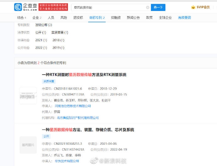This screenshot has height=166, width=217.
Task: Filter legal status by 实质审查 (1)
Action: pos(60,33)
